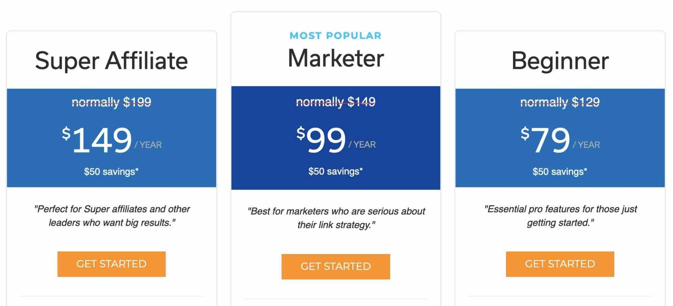Viewport: 673px width, 306px height.
Task: Click GET STARTED under Marketer plan
Action: click(x=335, y=266)
